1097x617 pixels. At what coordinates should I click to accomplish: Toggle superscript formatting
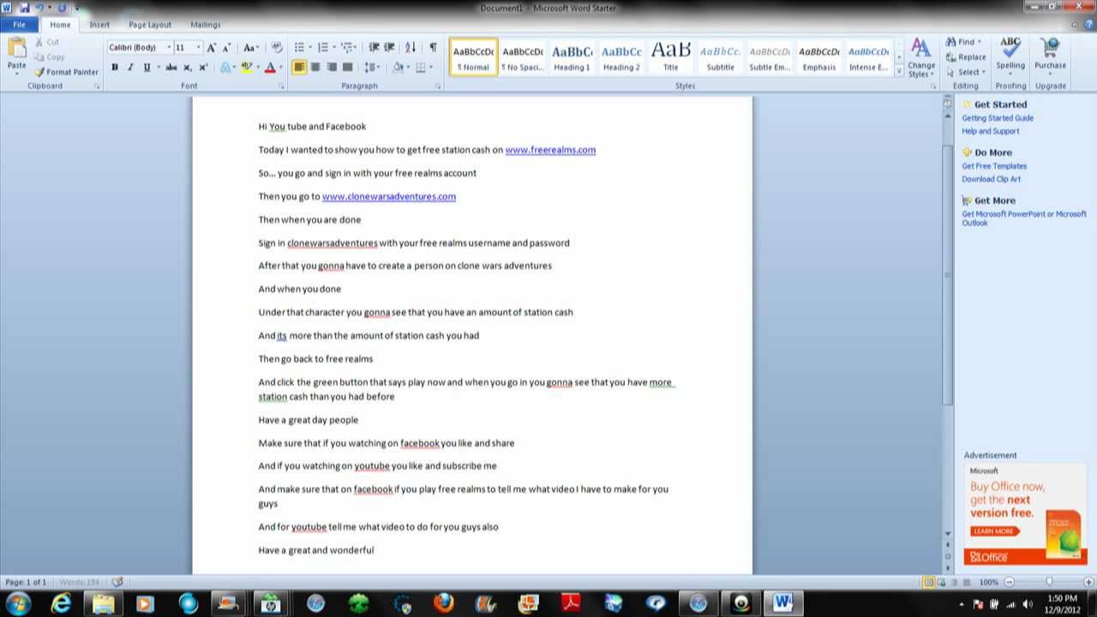point(203,67)
